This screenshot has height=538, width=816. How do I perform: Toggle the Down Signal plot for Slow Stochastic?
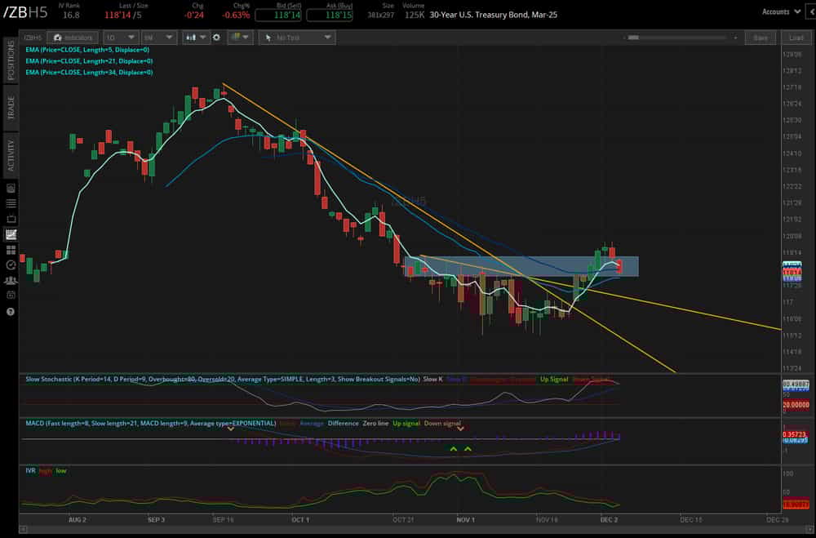(594, 379)
